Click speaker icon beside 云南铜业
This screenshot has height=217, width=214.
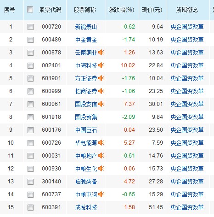click(101, 53)
